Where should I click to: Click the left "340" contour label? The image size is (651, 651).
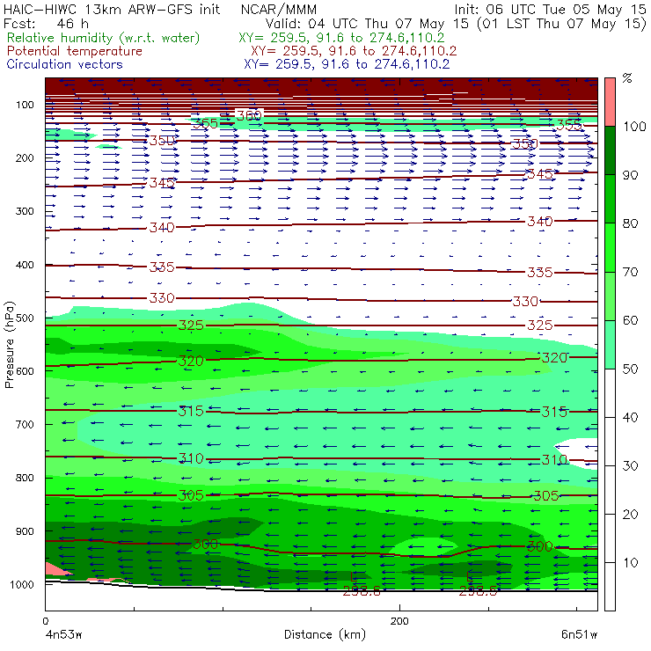162,228
